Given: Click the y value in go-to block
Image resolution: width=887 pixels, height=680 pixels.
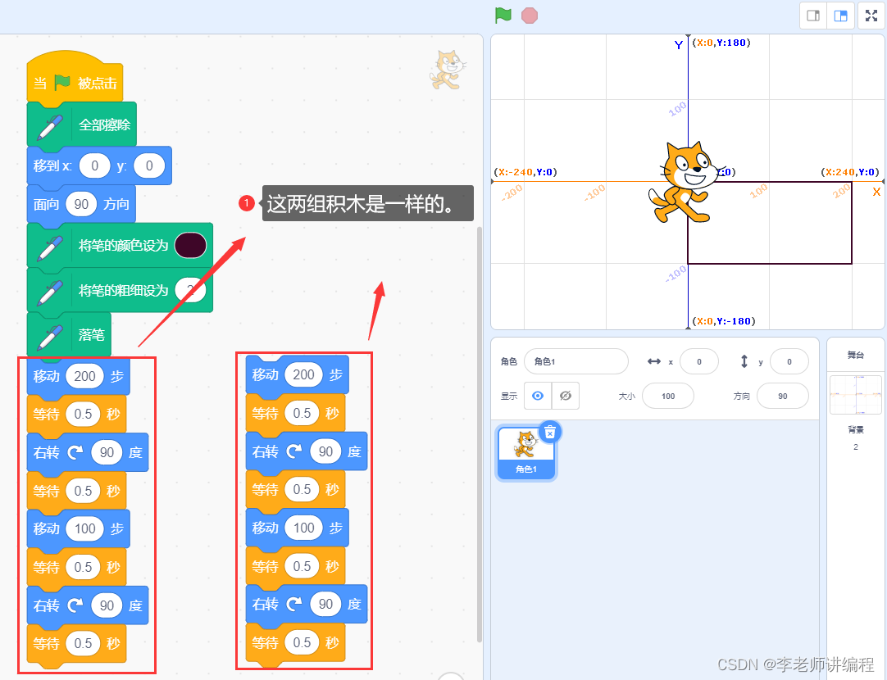Looking at the screenshot, I should tap(149, 165).
